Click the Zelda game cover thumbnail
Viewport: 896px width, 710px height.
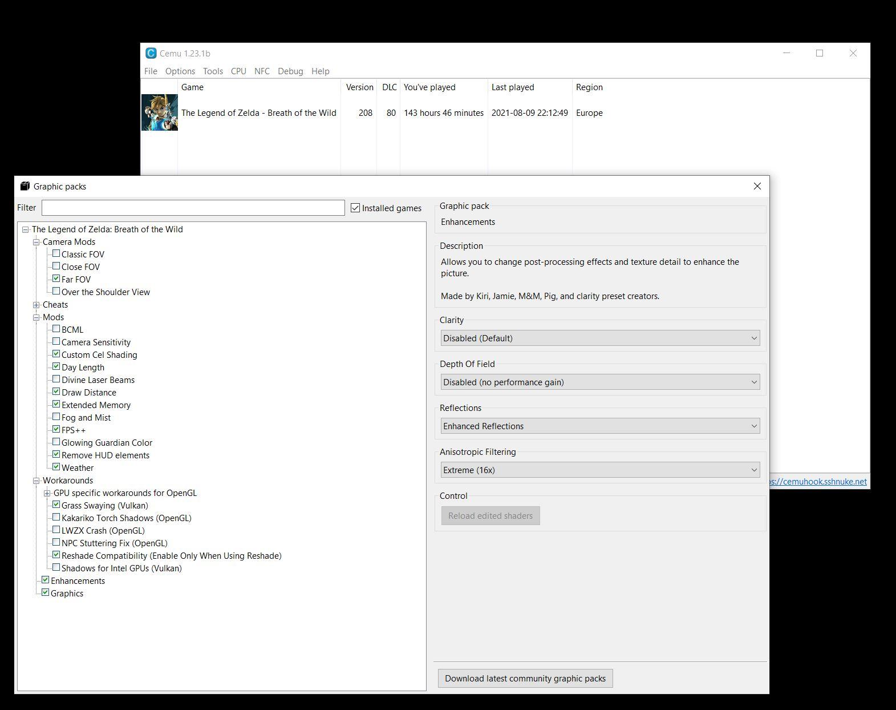tap(160, 112)
